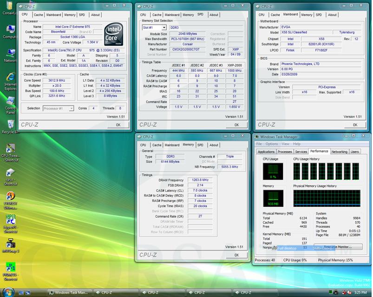Switch to the Processes tab in Task Manager
This screenshot has width=373, height=297.
point(285,152)
